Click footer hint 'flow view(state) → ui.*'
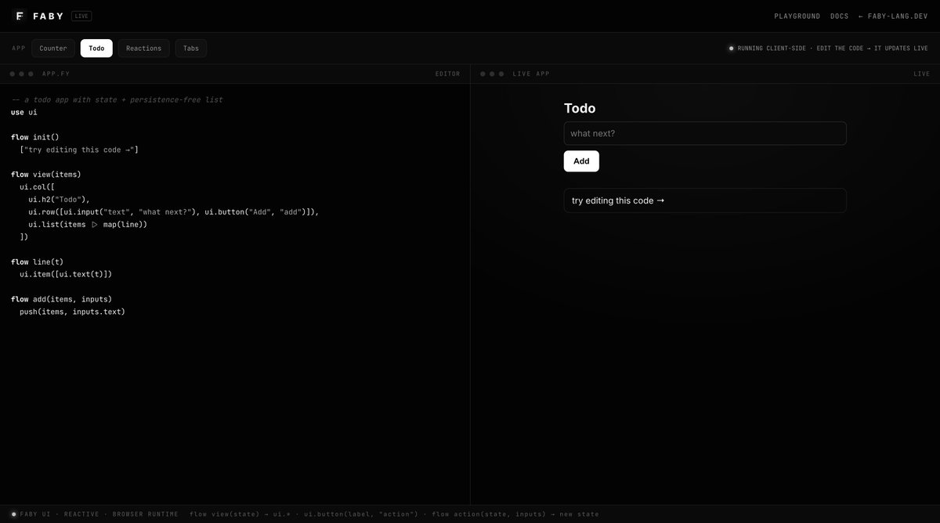This screenshot has width=940, height=523. coord(240,514)
